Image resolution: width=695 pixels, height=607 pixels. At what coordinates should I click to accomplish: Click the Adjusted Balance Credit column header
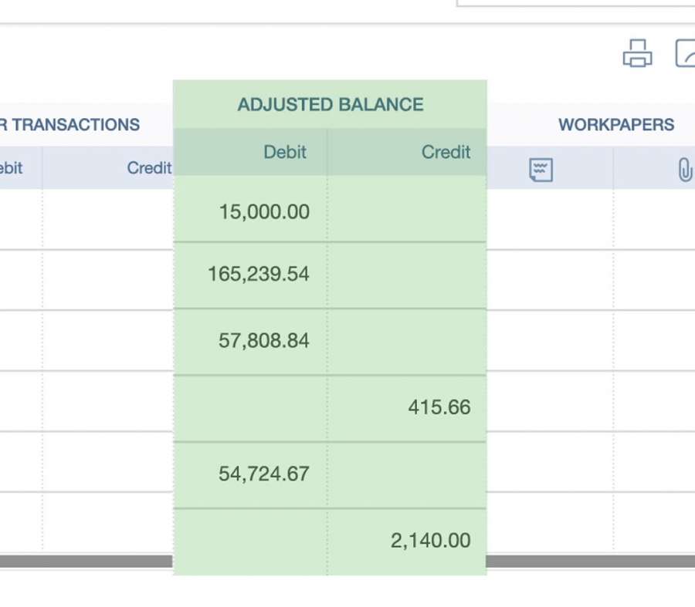pyautogui.click(x=446, y=152)
